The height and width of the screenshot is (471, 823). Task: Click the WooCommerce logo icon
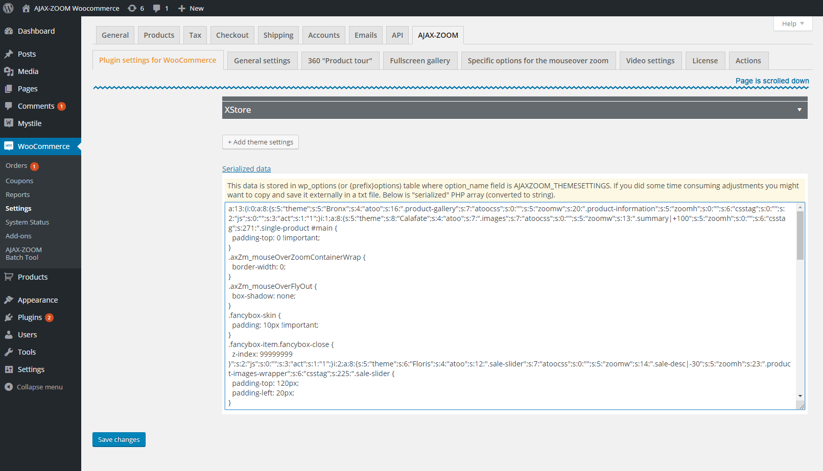coord(9,146)
